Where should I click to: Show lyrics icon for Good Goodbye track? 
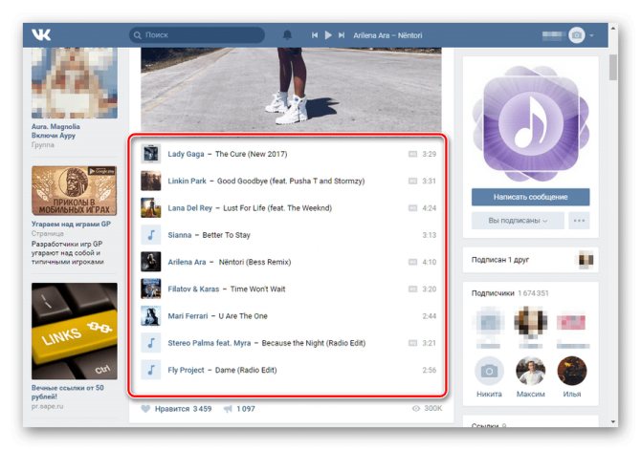pyautogui.click(x=412, y=181)
